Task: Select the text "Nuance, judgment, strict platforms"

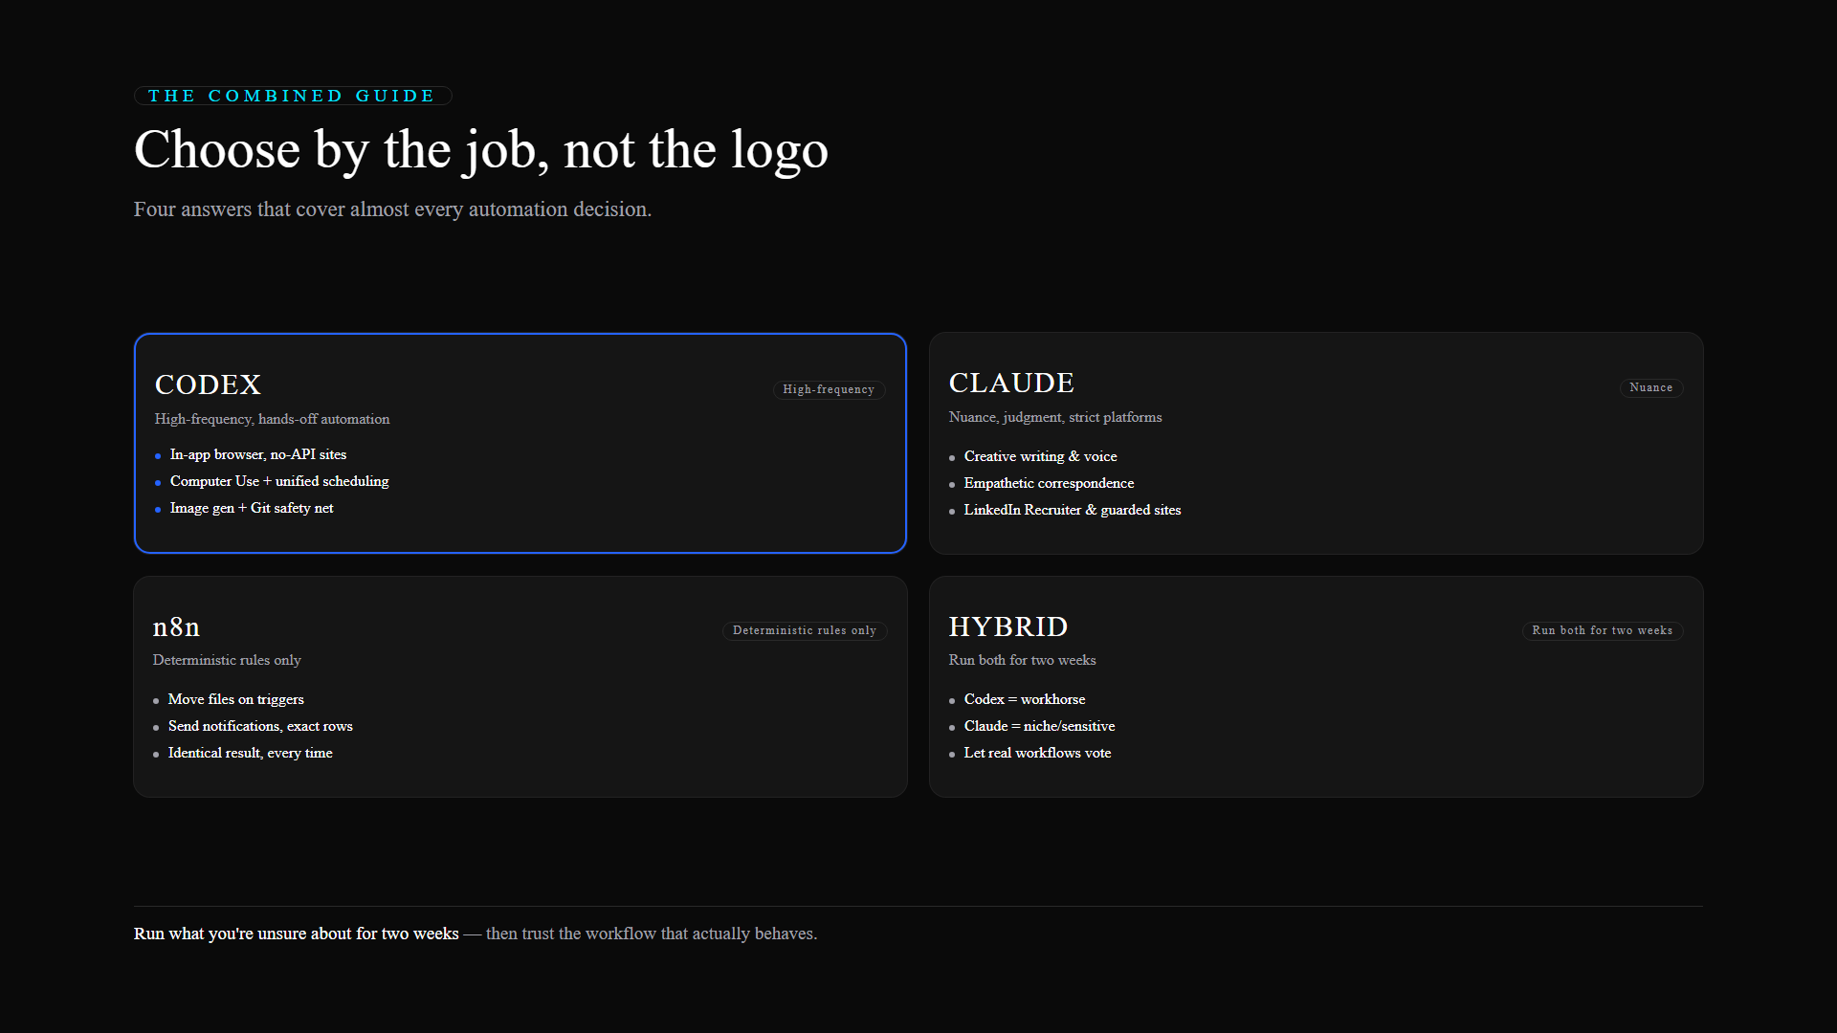Action: 1055,417
